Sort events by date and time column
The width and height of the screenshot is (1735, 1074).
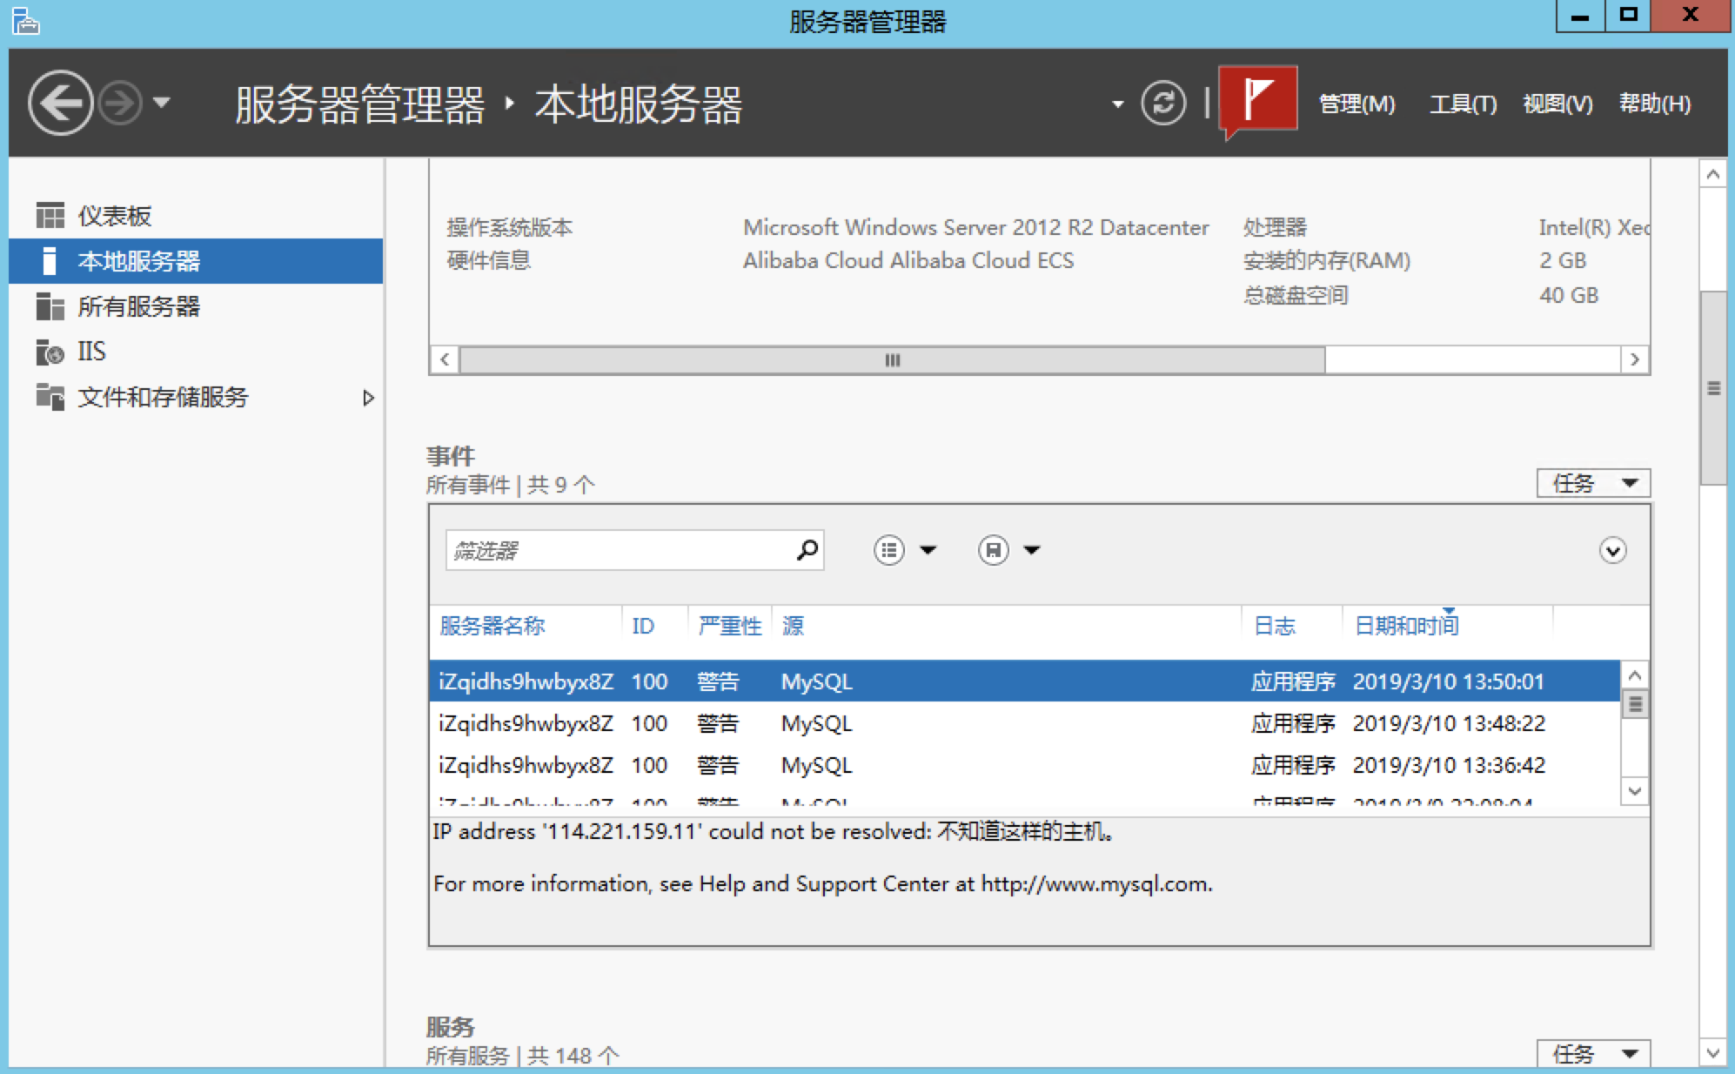[x=1406, y=626]
